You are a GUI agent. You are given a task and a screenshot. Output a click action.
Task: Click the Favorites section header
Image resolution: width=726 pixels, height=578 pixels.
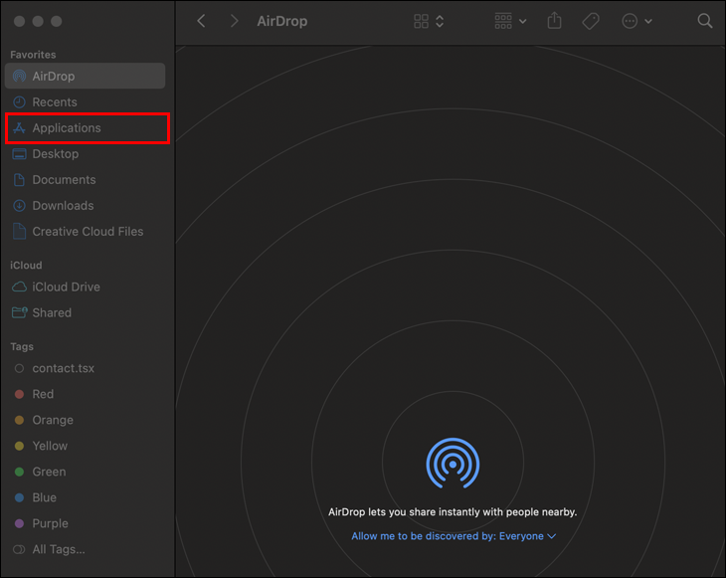(x=33, y=55)
